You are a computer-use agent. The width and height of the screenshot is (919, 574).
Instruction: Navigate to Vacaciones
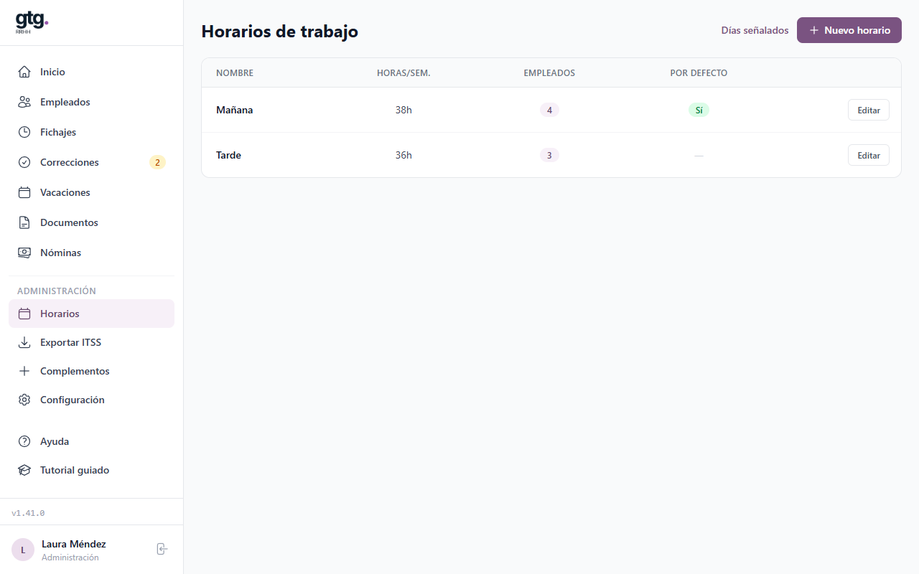tap(91, 192)
